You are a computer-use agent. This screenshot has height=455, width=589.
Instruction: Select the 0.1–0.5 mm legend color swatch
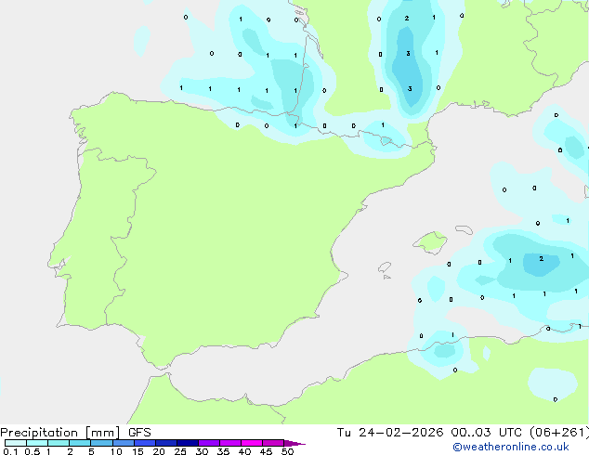click(x=16, y=443)
